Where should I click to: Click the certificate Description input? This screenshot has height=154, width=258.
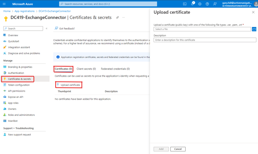(x=205, y=40)
